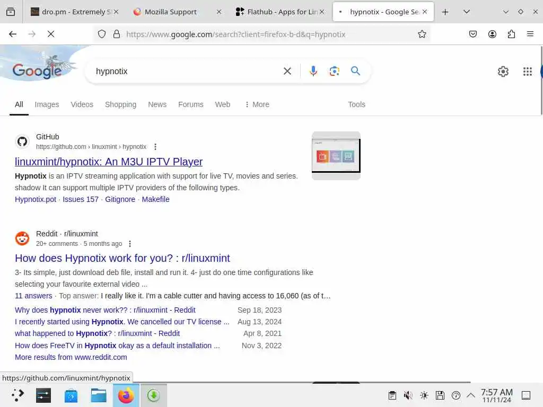Screen dimensions: 543x407
Task: Start search by voice microphone
Action: point(313,71)
